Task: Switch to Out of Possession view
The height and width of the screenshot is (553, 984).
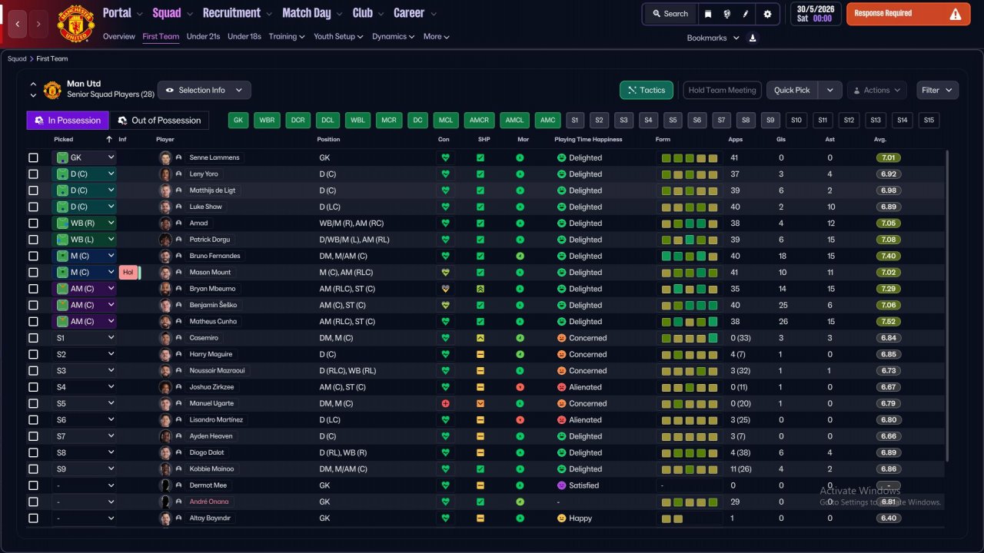Action: [160, 121]
